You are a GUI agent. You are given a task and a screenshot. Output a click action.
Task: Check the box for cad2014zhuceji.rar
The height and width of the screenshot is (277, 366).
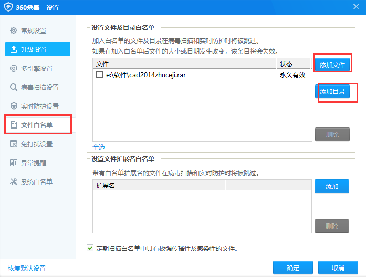coord(99,75)
